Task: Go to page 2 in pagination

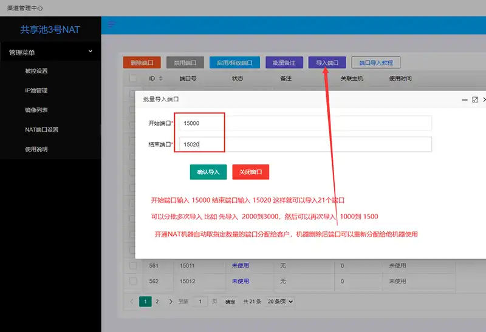Action: (157, 301)
